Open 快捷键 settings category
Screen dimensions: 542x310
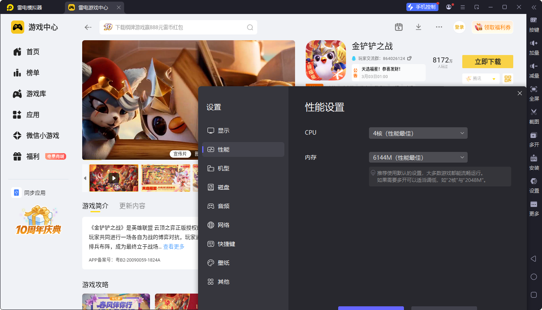click(x=243, y=244)
